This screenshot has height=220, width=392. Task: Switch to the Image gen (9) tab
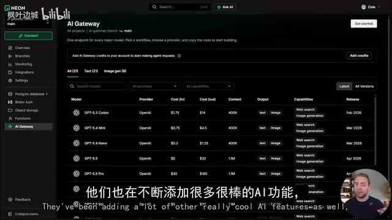(115, 71)
